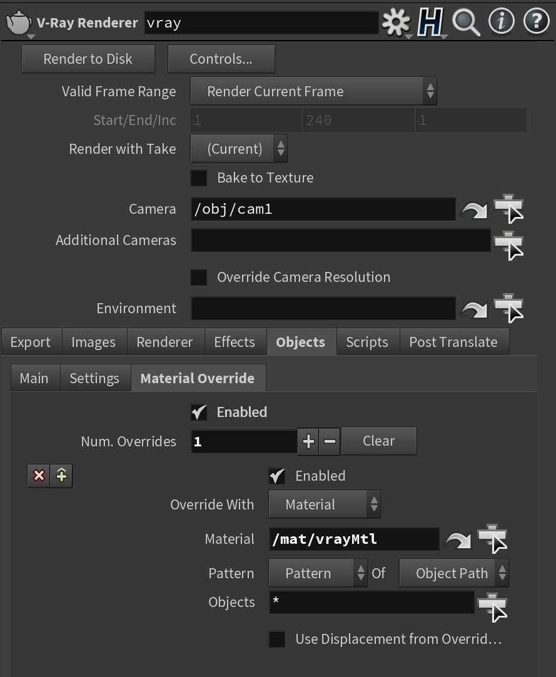This screenshot has height=677, width=556.
Task: Click the magnifying glass search icon
Action: pos(466,22)
